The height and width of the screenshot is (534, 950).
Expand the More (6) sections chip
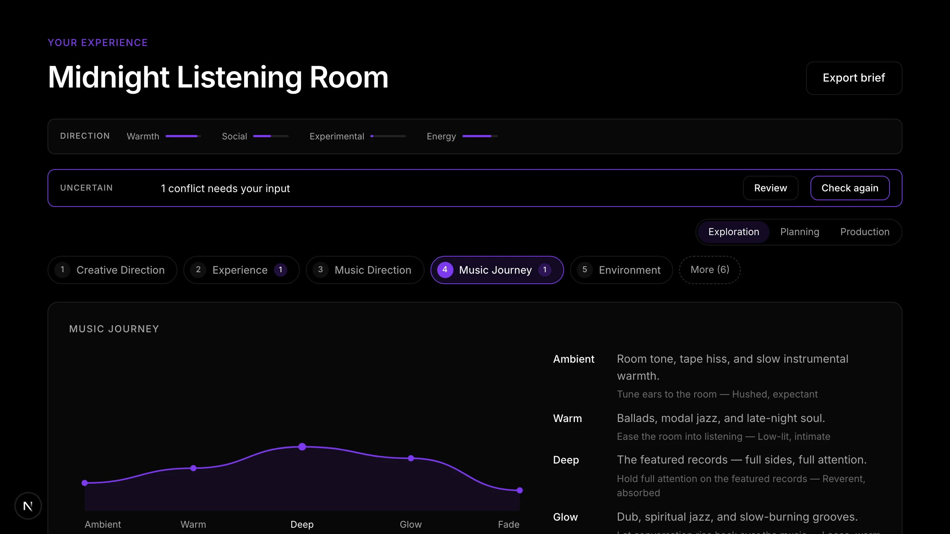pos(710,270)
